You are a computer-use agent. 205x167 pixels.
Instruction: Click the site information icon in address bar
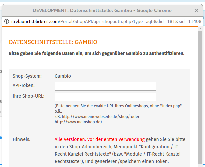tap(7, 21)
